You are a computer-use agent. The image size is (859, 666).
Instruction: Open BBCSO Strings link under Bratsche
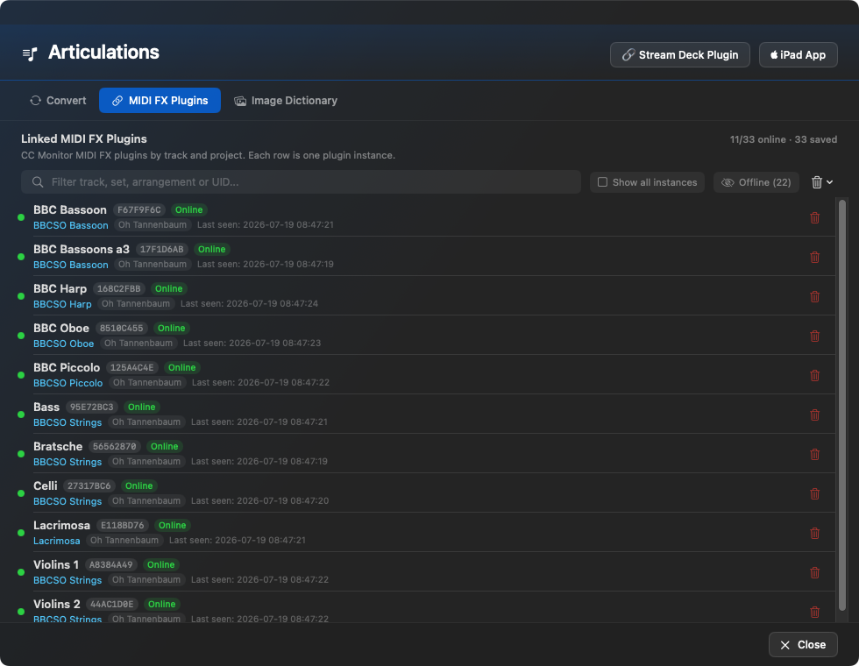[67, 462]
